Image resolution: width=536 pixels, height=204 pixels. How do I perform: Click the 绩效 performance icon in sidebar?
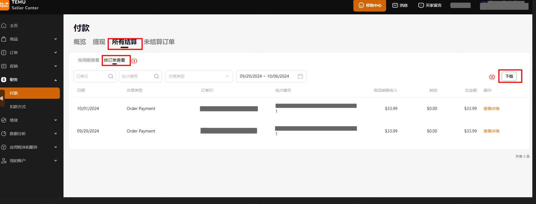4,120
